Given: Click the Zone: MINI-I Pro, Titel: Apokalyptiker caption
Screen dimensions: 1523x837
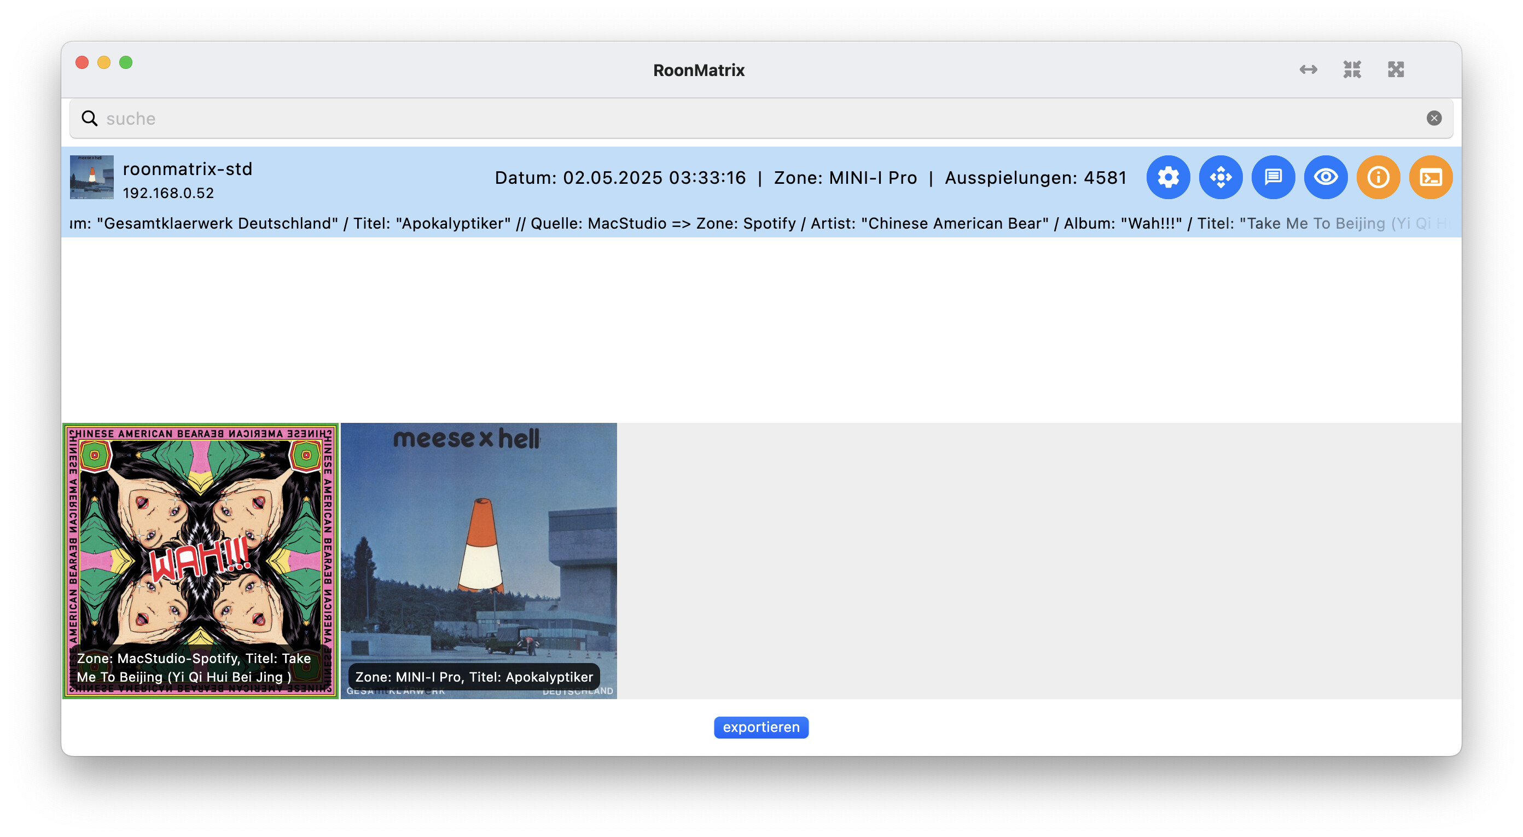Looking at the screenshot, I should [x=474, y=677].
